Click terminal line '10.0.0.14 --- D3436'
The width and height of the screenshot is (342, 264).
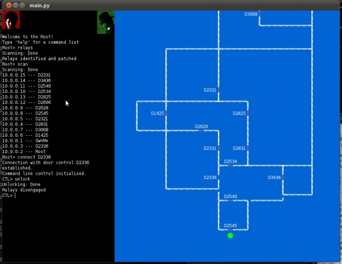coord(26,81)
